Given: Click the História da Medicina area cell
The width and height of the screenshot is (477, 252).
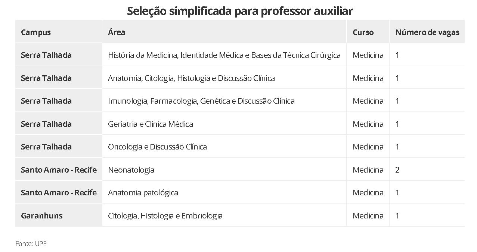Looking at the screenshot, I should click(x=224, y=55).
